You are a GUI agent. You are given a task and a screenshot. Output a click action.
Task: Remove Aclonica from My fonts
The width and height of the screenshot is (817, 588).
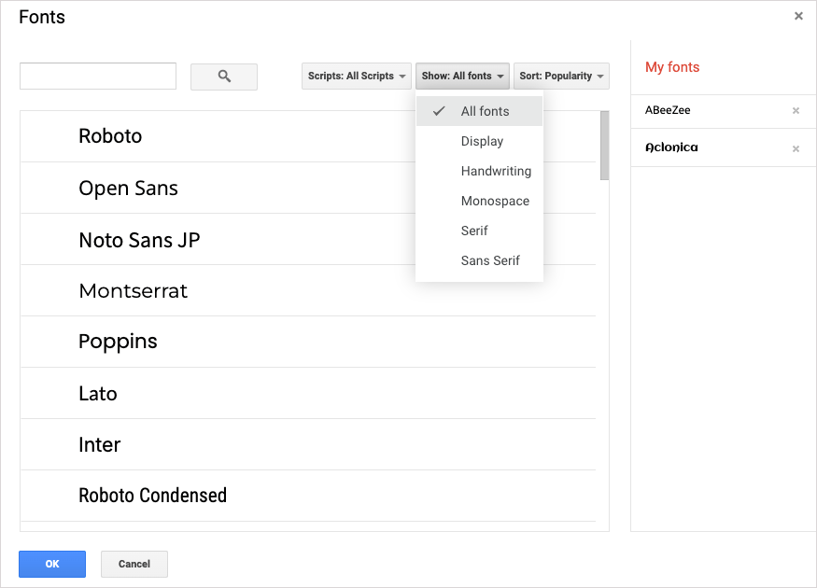coord(796,149)
